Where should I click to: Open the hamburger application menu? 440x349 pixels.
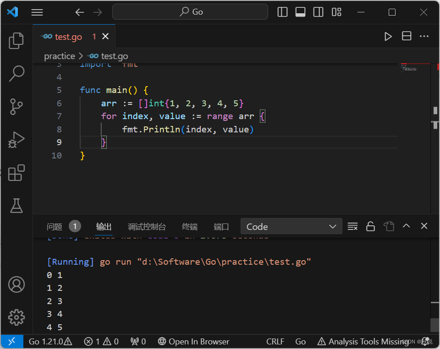point(37,12)
